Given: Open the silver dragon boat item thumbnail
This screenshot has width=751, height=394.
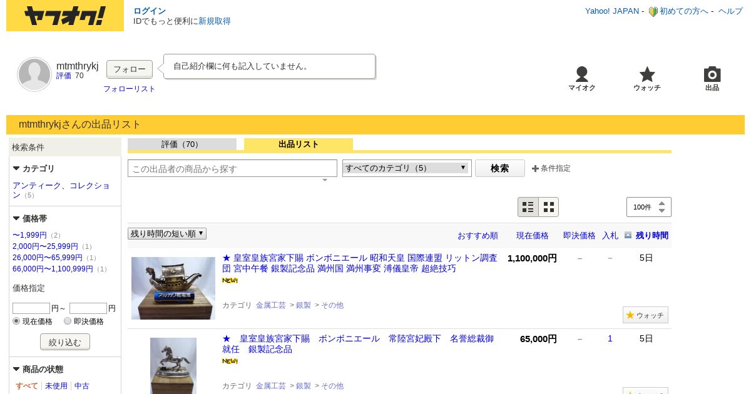Looking at the screenshot, I should [x=173, y=288].
